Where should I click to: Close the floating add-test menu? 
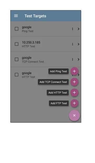(x=74, y=116)
